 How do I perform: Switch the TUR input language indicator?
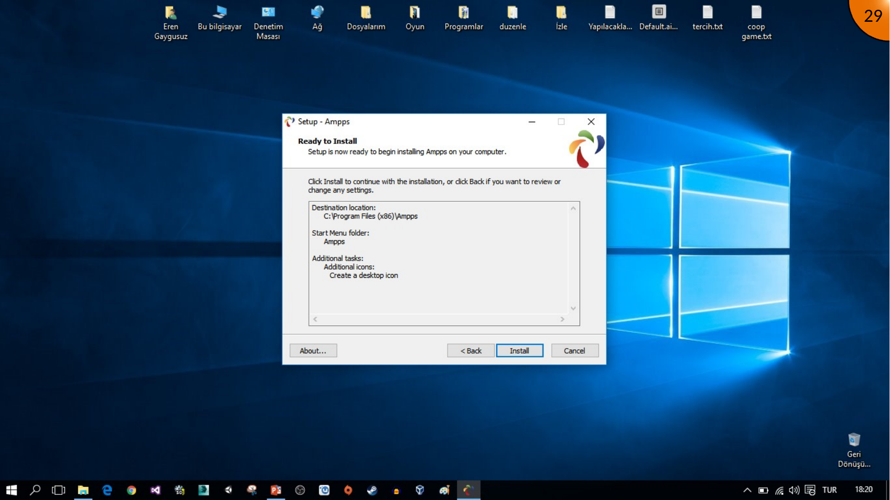(829, 490)
